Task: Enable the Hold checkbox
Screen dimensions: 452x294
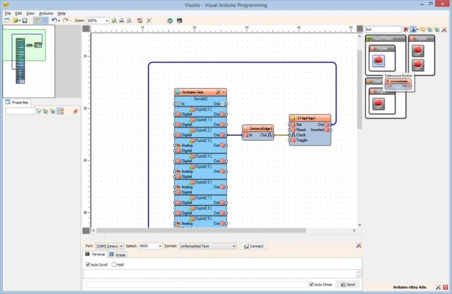Action: [x=114, y=264]
